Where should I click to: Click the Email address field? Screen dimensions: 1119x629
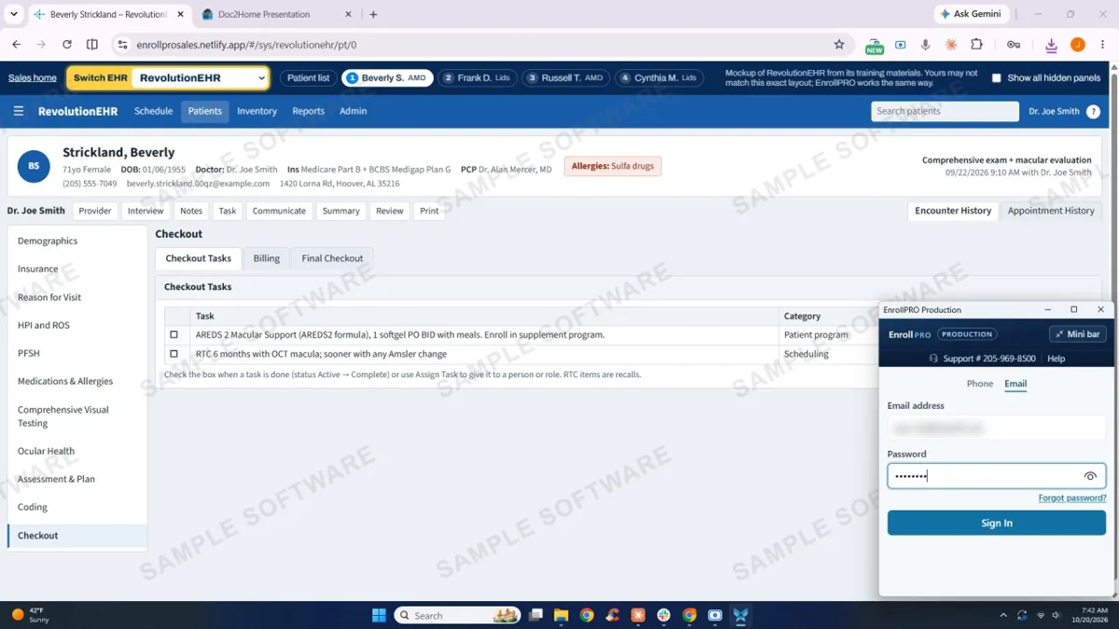997,428
